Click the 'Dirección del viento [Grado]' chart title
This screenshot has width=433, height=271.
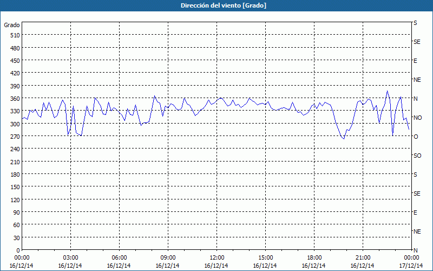tap(224, 5)
